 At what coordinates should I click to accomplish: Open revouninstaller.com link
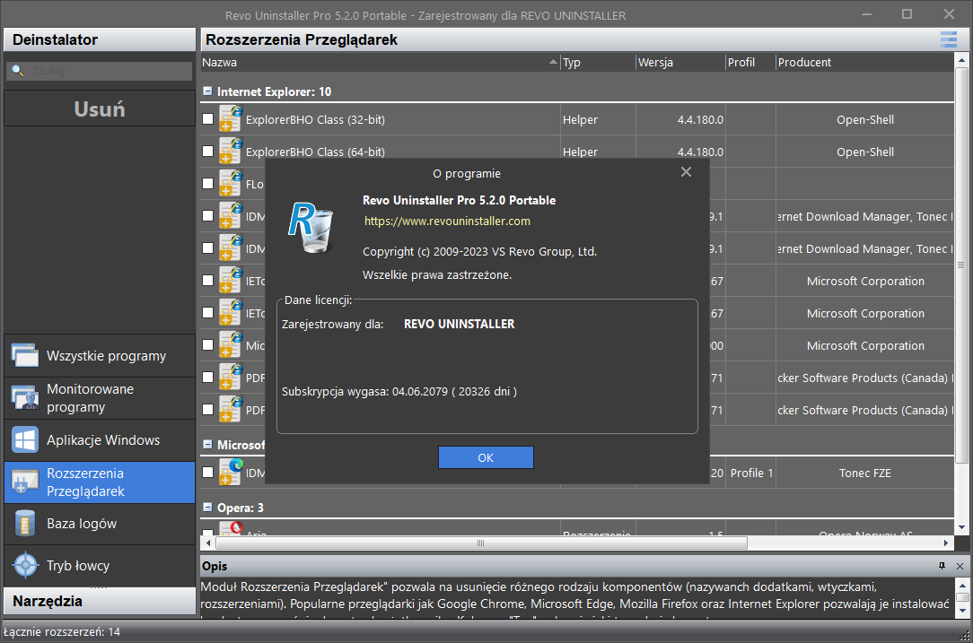point(447,221)
